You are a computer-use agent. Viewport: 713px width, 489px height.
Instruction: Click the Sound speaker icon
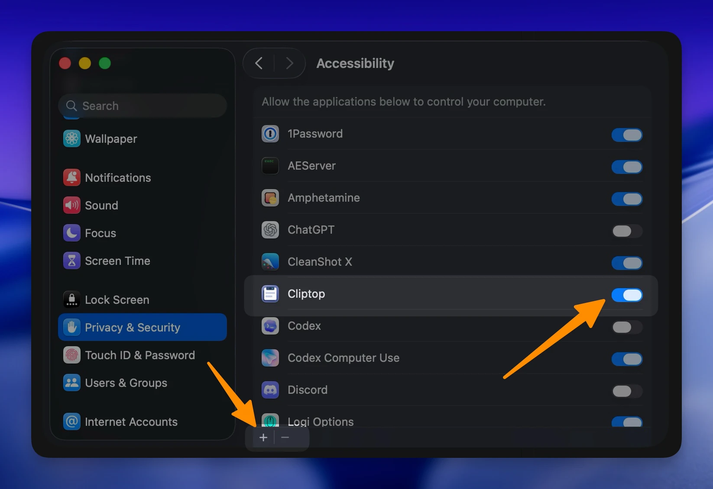click(x=72, y=205)
